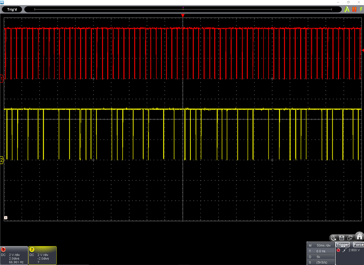Click the Home icon button
364x265 pixels.
click(x=359, y=236)
